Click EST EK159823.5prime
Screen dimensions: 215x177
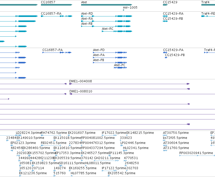pos(45,163)
